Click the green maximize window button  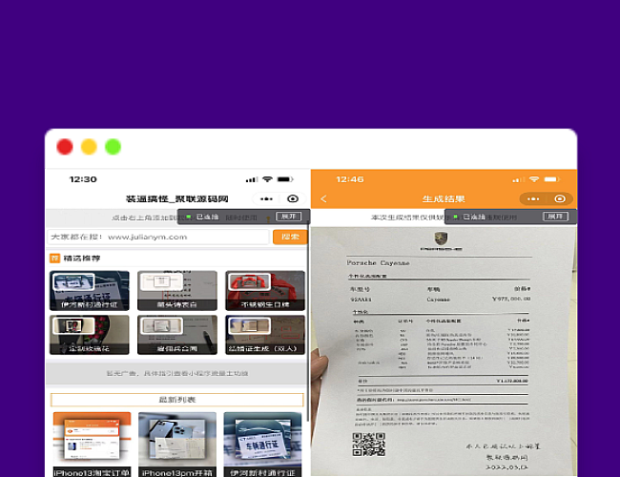(x=114, y=147)
